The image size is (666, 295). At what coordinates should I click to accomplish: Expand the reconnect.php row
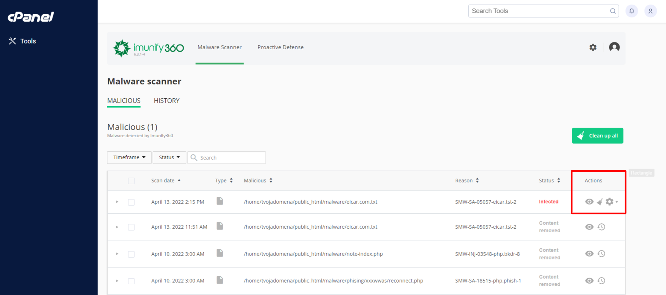117,281
